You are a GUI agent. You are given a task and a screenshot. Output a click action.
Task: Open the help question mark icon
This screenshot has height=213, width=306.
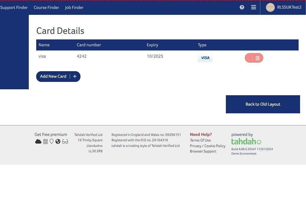point(242,7)
